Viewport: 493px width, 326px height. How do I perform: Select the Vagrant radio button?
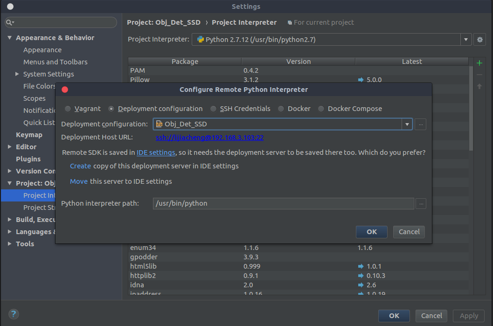point(68,109)
